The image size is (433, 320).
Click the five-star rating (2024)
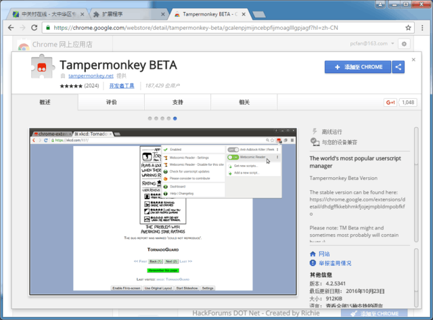79,86
